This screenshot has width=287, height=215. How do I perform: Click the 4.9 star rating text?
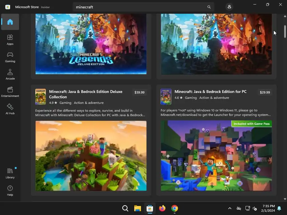coord(53,103)
